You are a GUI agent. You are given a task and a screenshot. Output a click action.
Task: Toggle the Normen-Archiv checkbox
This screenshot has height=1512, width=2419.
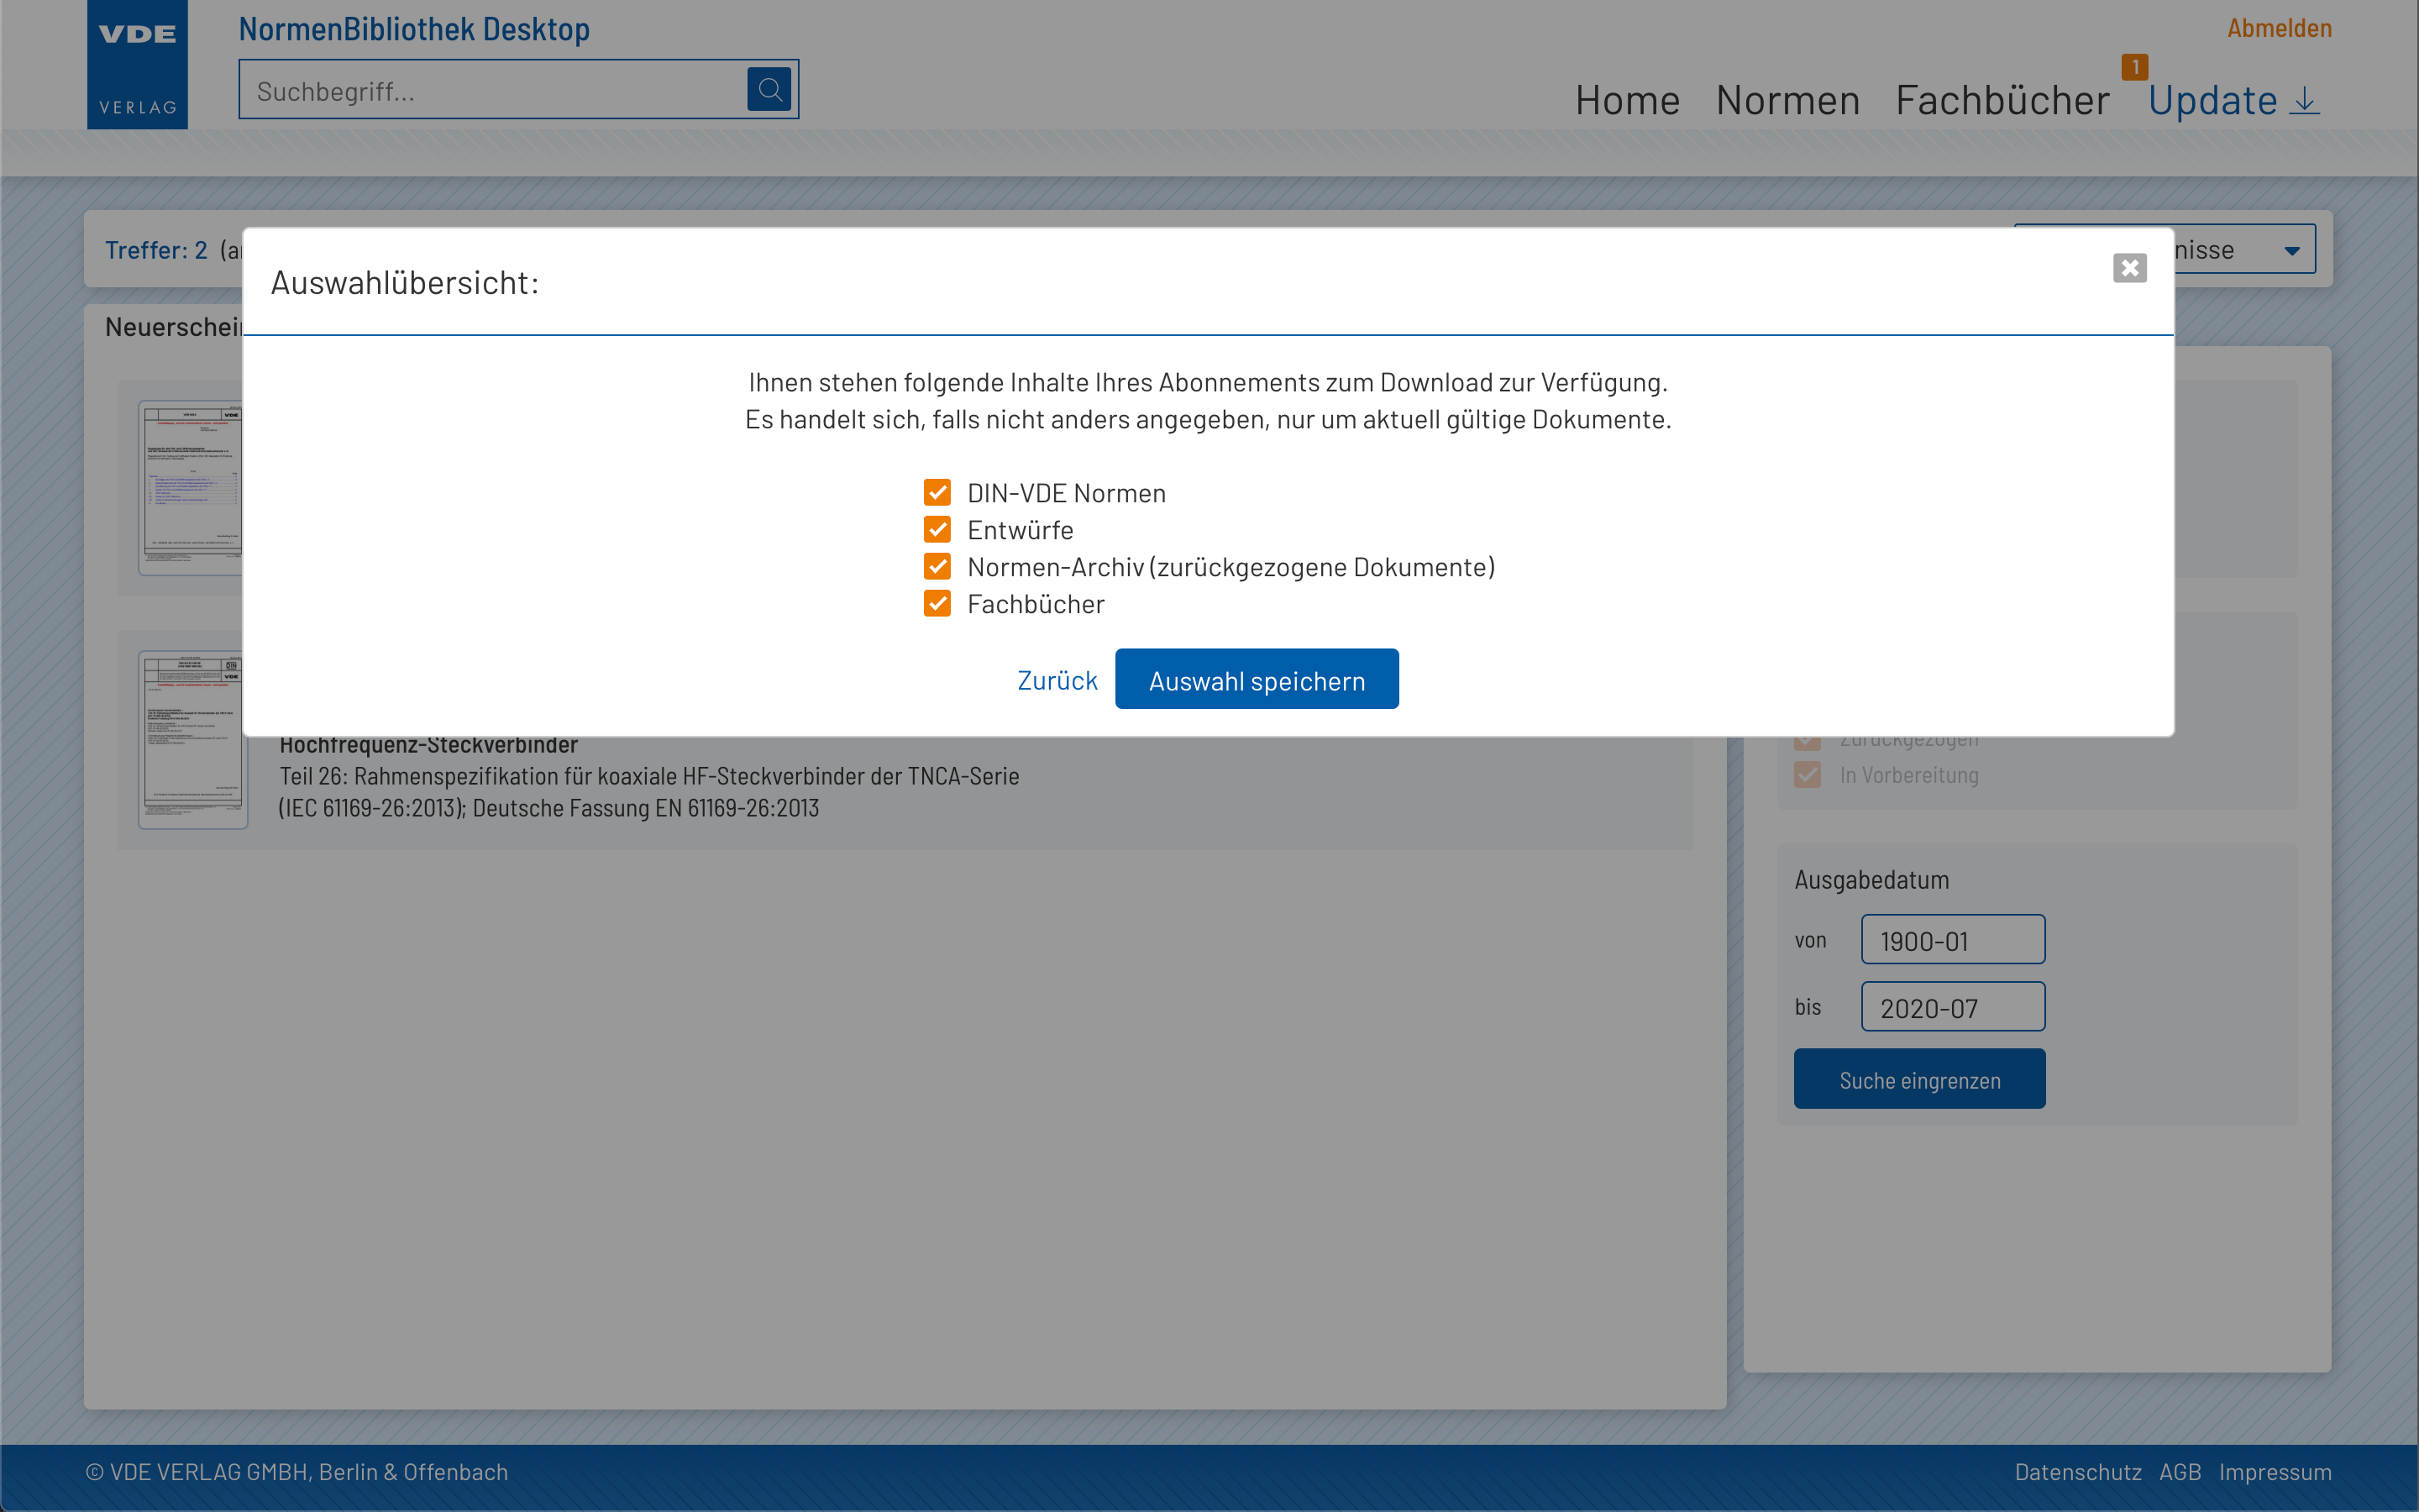tap(937, 566)
